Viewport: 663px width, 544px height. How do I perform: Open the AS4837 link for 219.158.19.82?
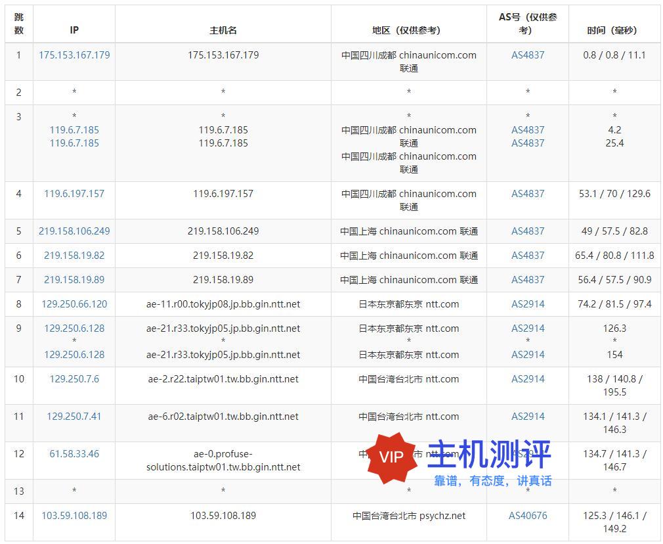click(x=528, y=256)
